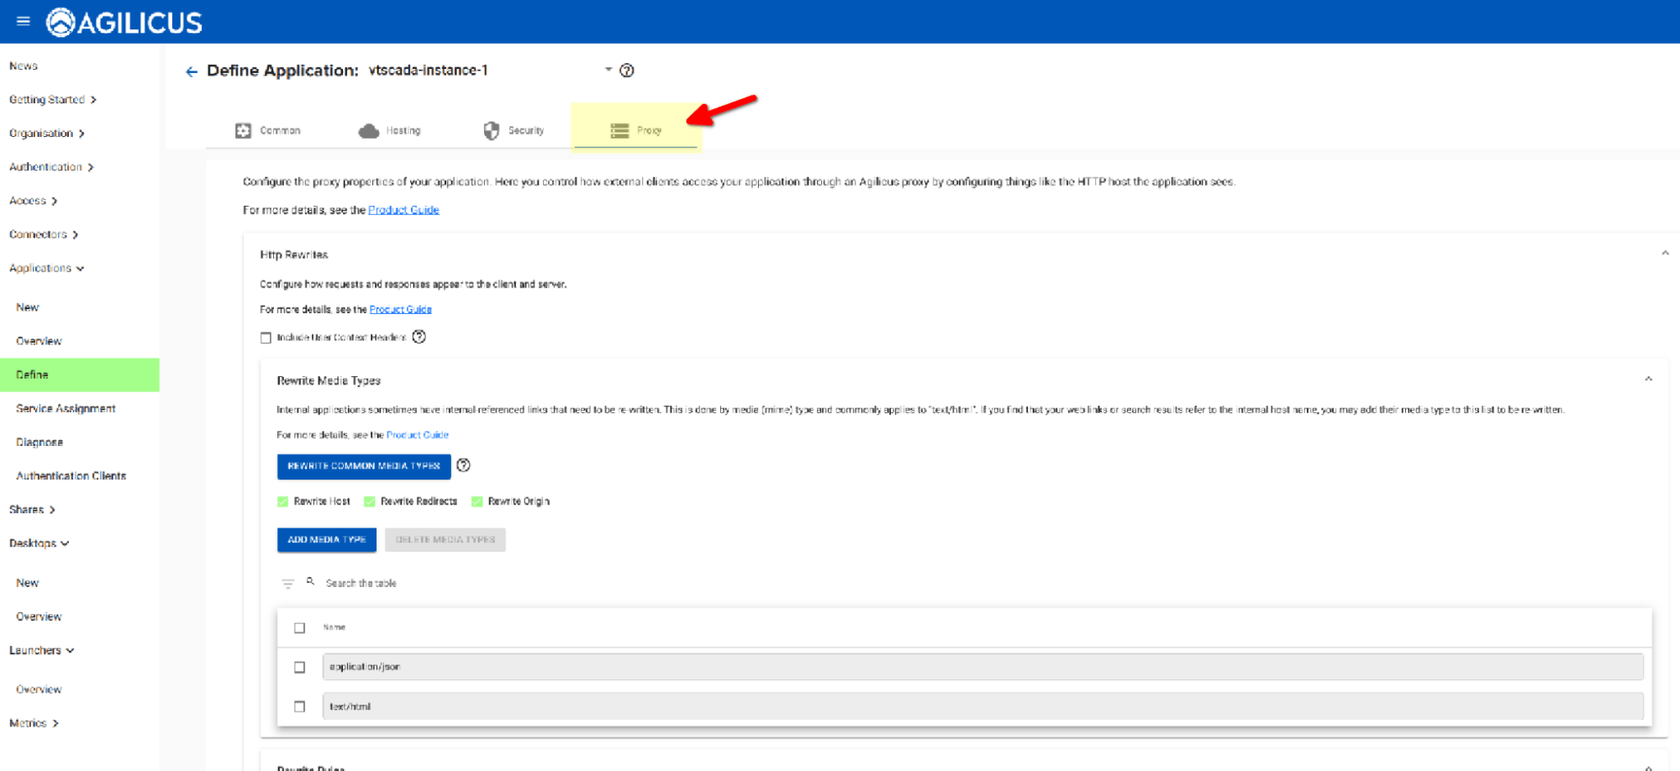Image resolution: width=1680 pixels, height=771 pixels.
Task: Go back using the left arrow
Action: pos(191,71)
